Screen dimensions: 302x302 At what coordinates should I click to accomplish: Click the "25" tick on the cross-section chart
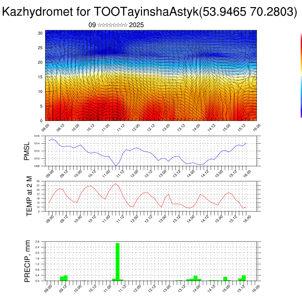40,48
